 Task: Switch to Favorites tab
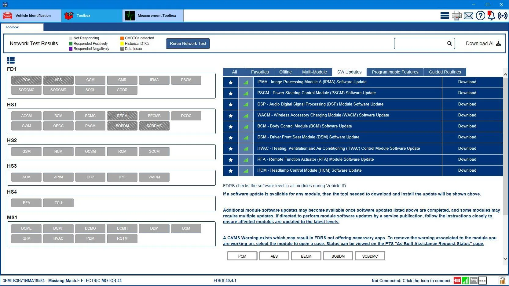coord(260,72)
